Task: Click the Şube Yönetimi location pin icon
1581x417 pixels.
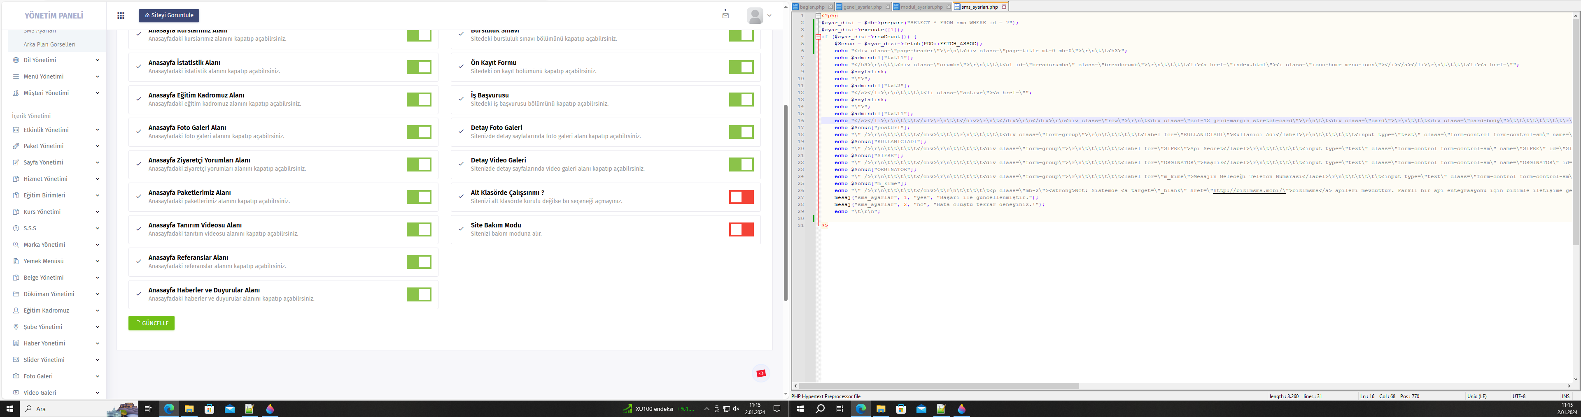Action: (16, 327)
